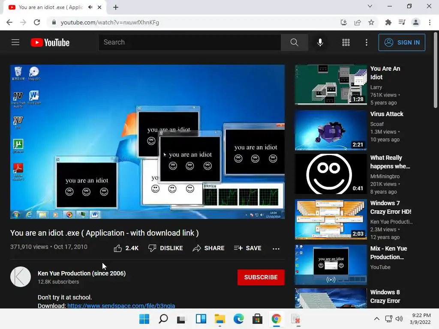Start voice search with the microphone
Screen dimensions: 439x329
(320, 42)
